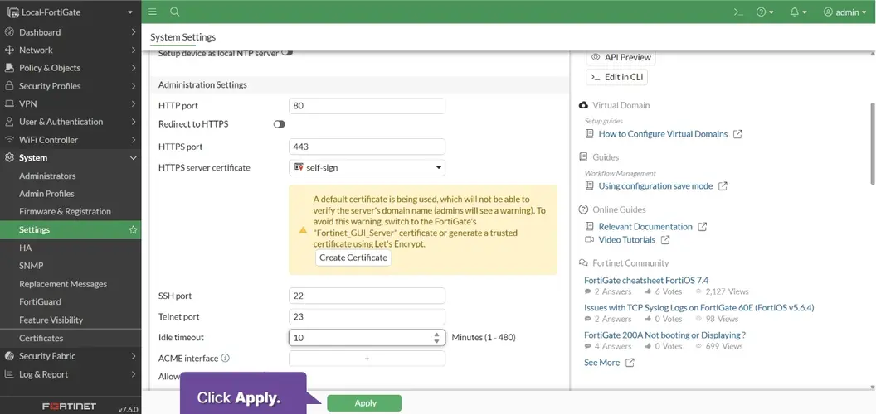
Task: Click the HTTPS port input field
Action: (x=367, y=147)
